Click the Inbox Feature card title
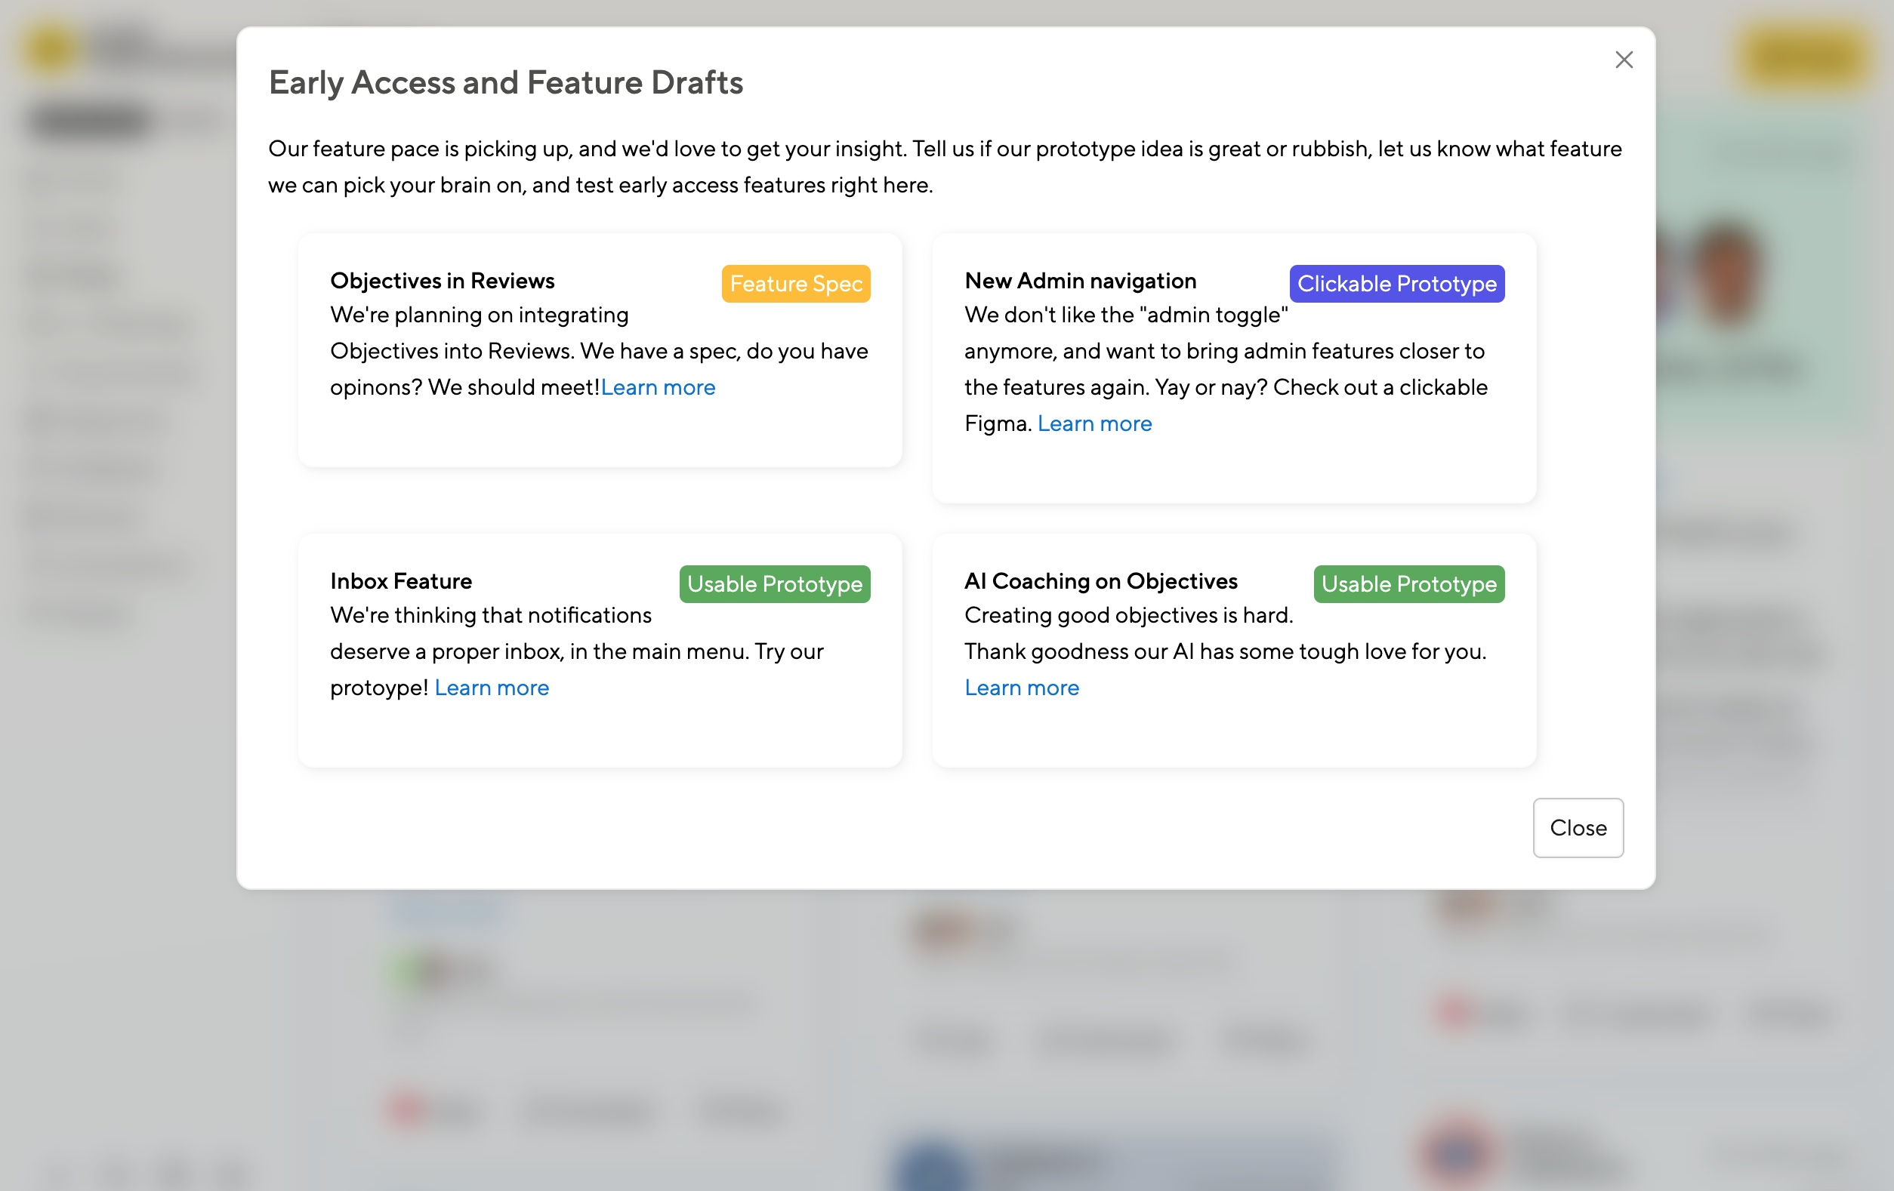This screenshot has height=1191, width=1894. click(401, 581)
